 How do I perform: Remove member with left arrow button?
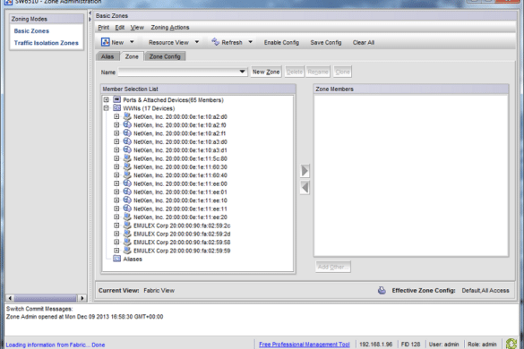coord(305,187)
